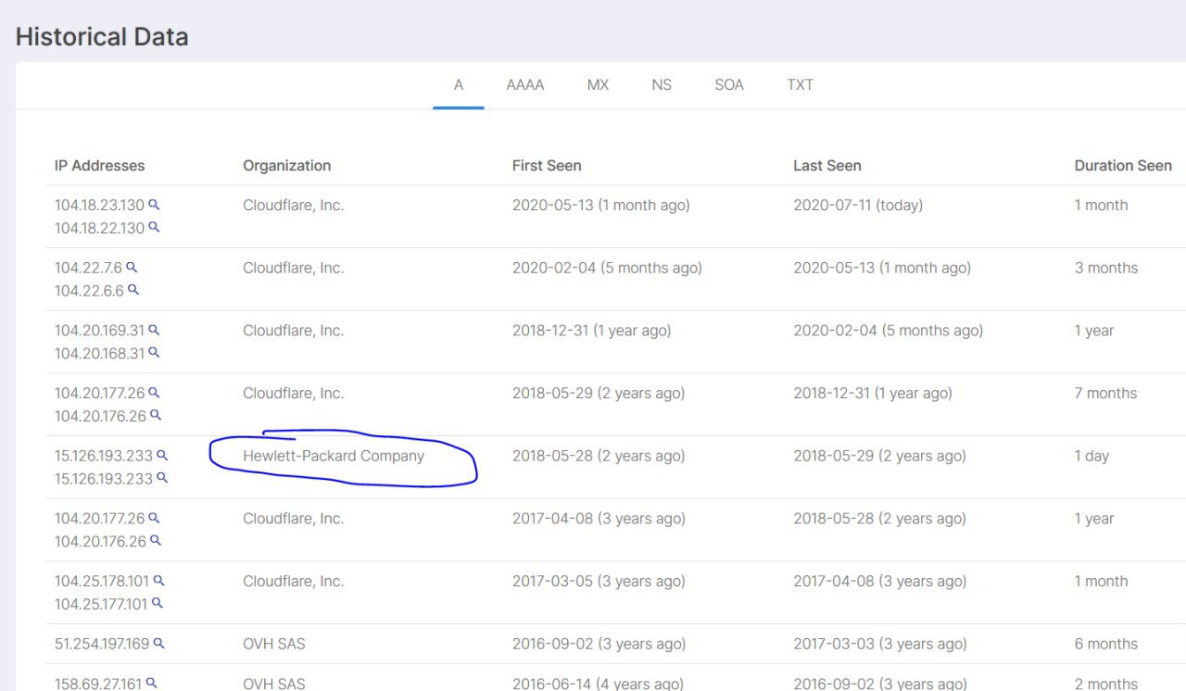
Task: Click Cloudflare, Inc. in the 104.22.7.6 row
Action: click(294, 268)
